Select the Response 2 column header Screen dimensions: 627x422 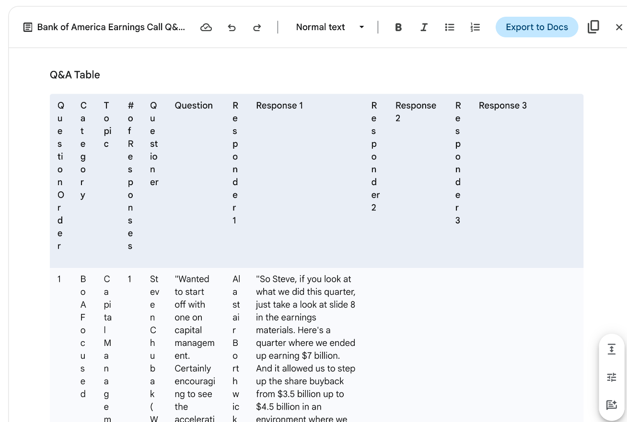[x=416, y=111]
